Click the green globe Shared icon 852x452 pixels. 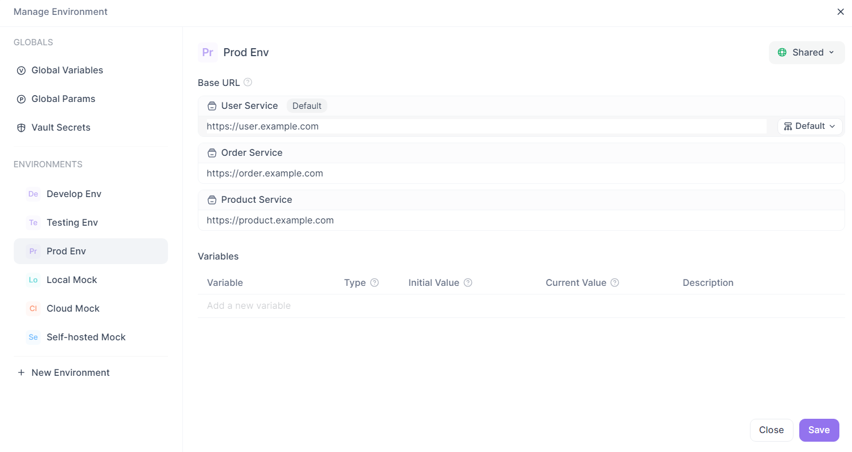pos(782,52)
